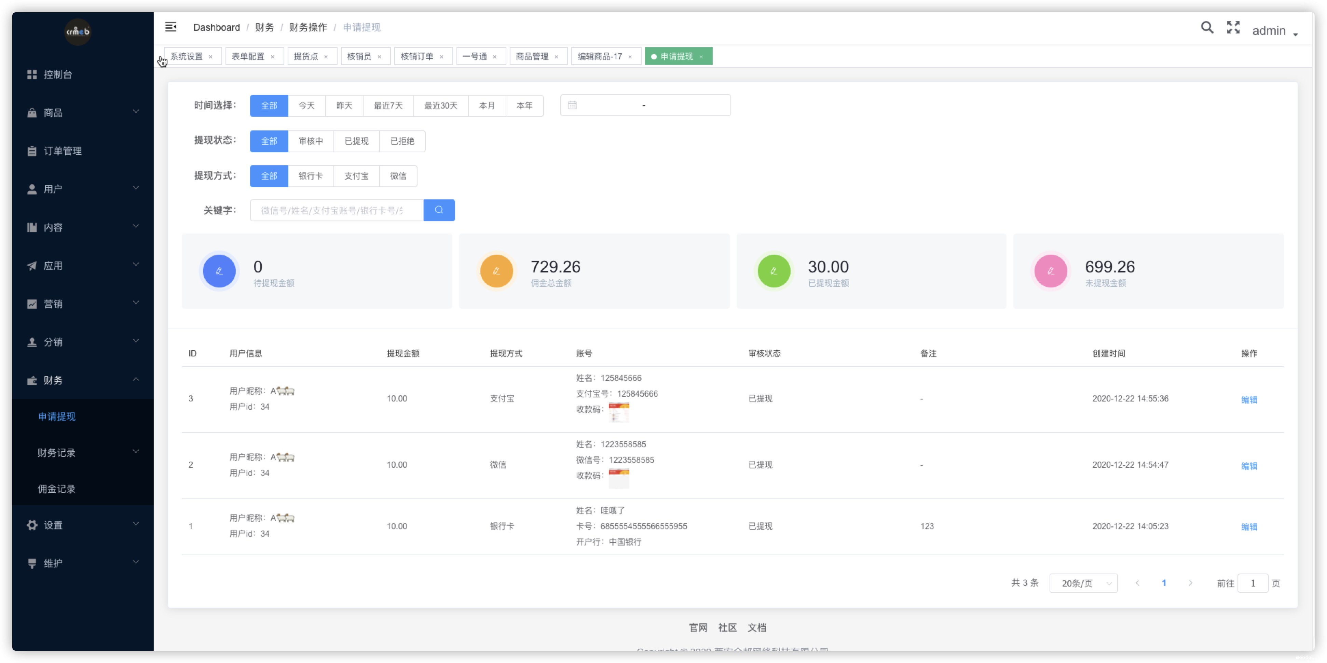Viewport: 1327px width, 663px height.
Task: Open the 20条/页 page size dropdown
Action: click(1083, 583)
